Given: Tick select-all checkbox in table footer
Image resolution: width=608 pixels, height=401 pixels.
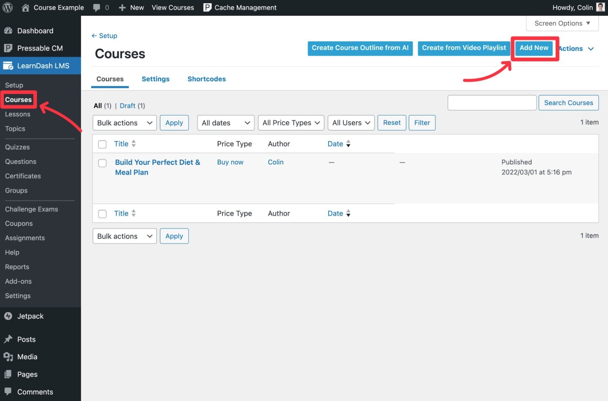Looking at the screenshot, I should 103,214.
